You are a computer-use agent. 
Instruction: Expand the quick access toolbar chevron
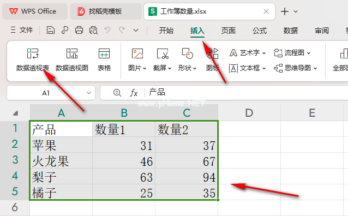pos(136,30)
